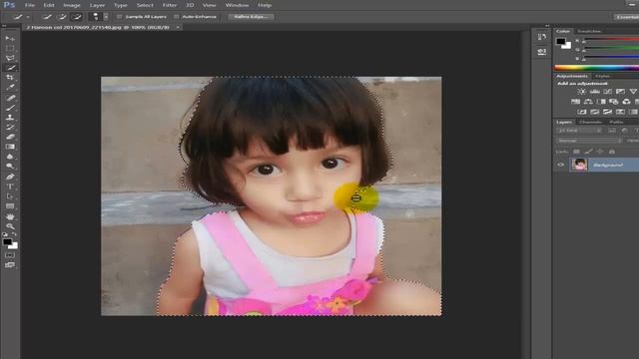Add a Posterize adjustment
639x359 pixels.
[595, 112]
